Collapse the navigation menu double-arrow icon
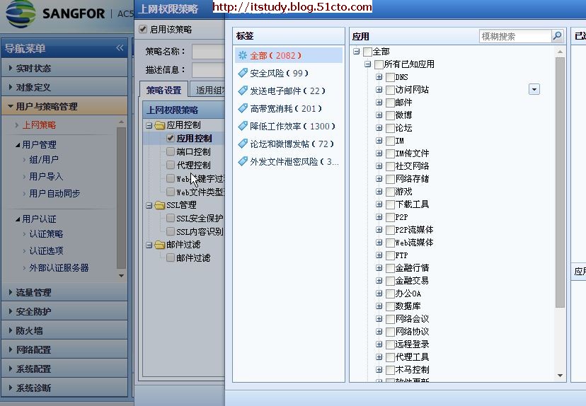Viewport: 586px width, 406px height. [120, 48]
